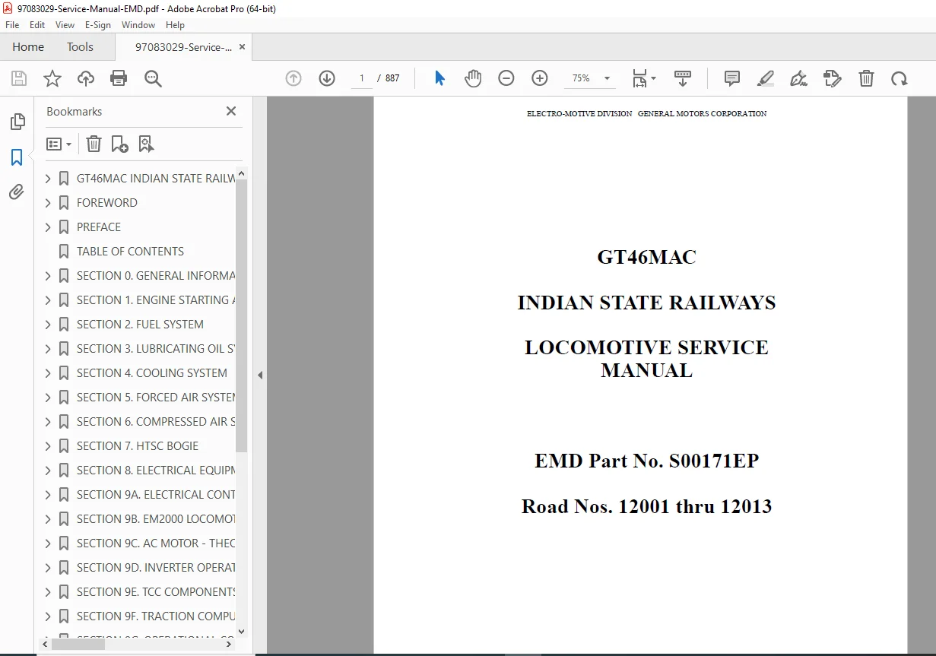Screen dimensions: 936x656
Task: Expand SECTION 0. GENERAL INFORMATION bookmark
Action: click(48, 276)
